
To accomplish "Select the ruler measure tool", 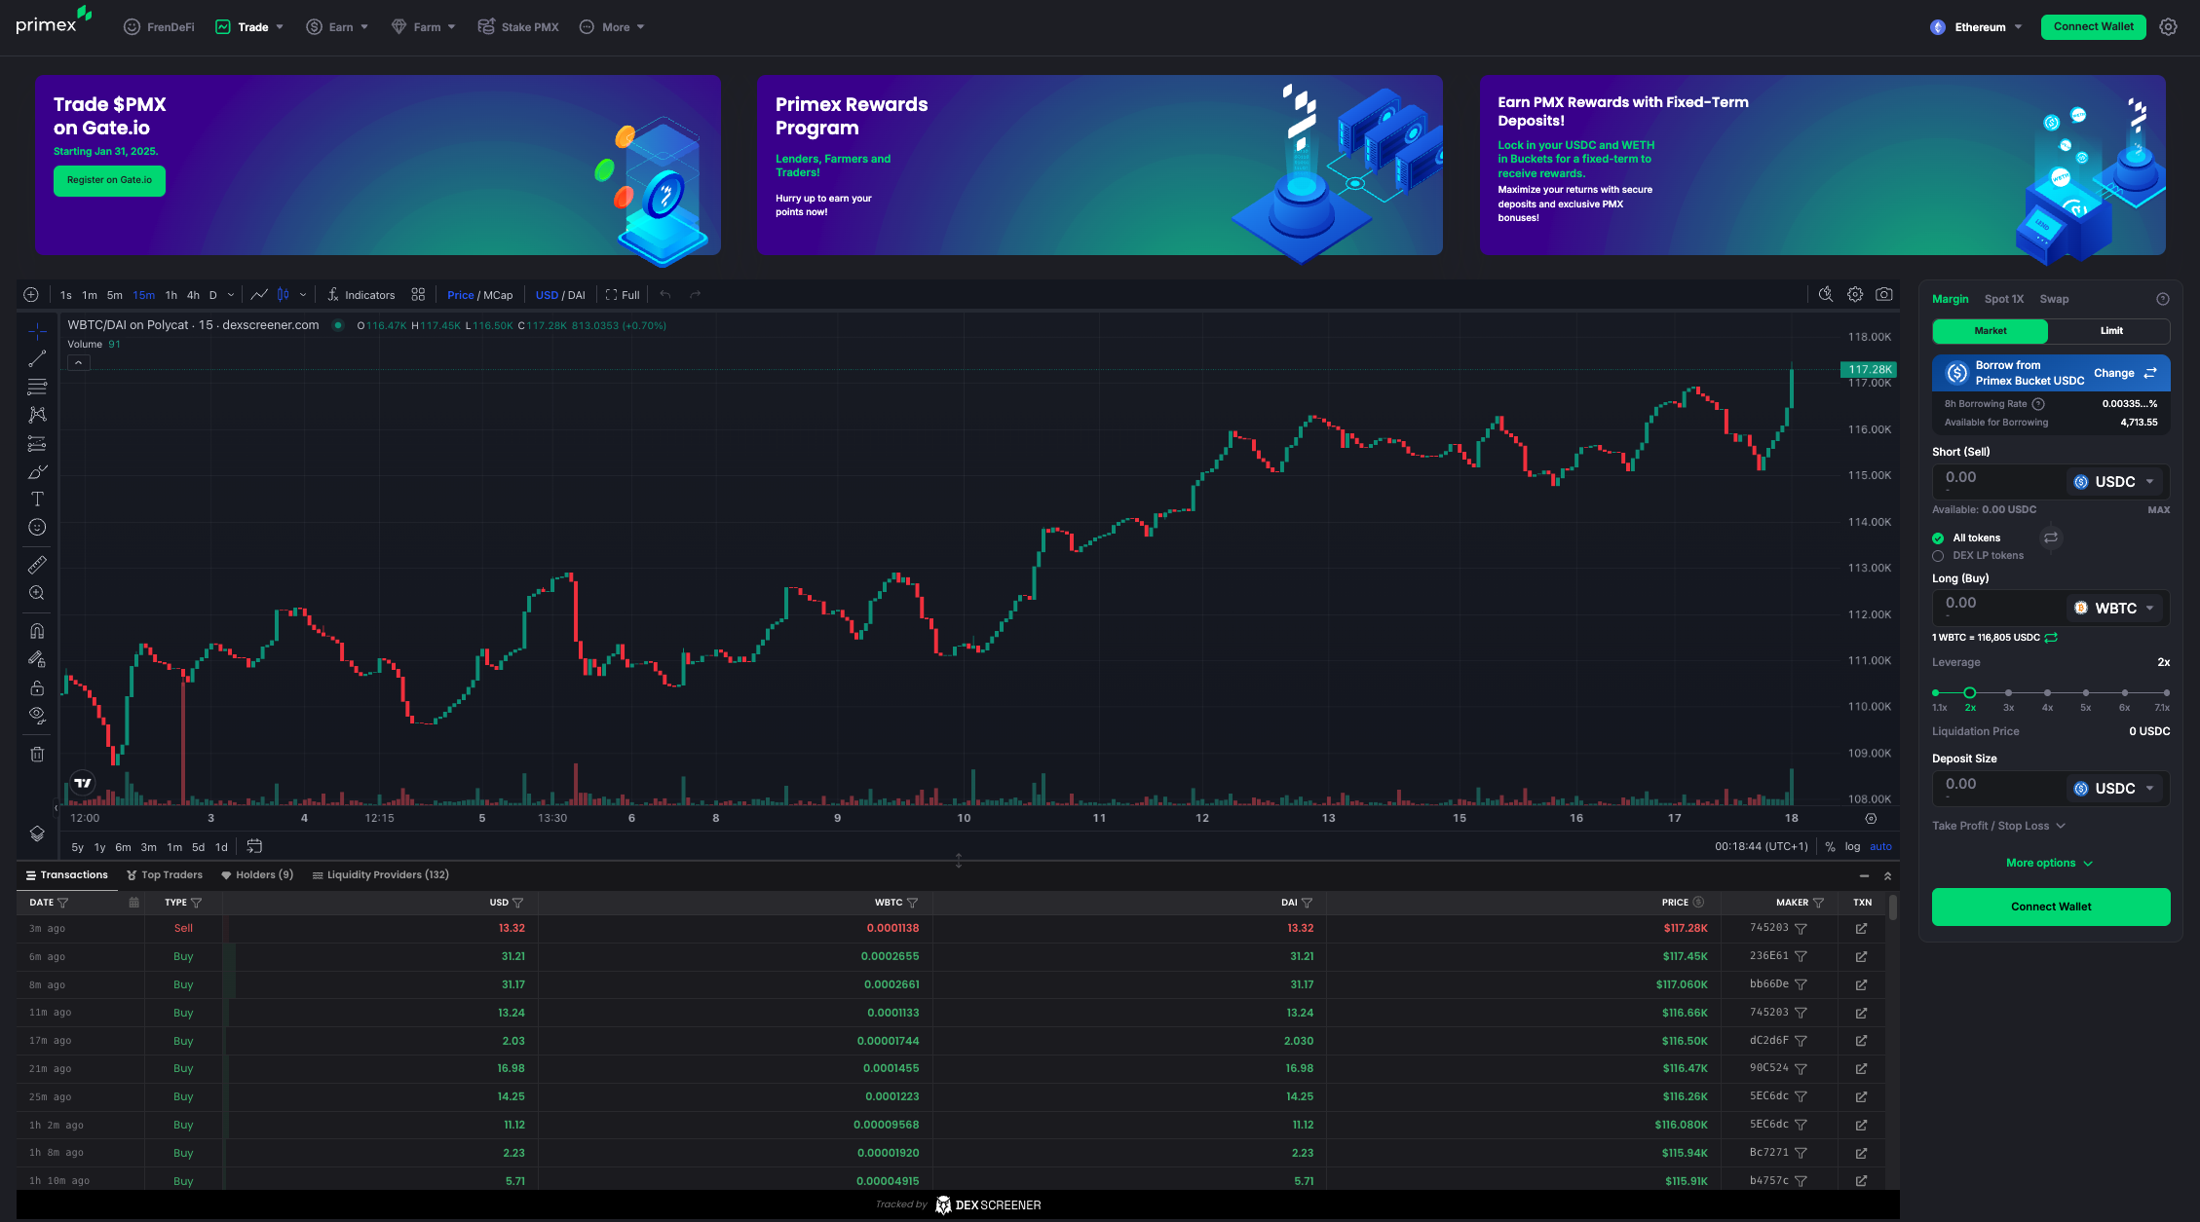I will (x=37, y=565).
